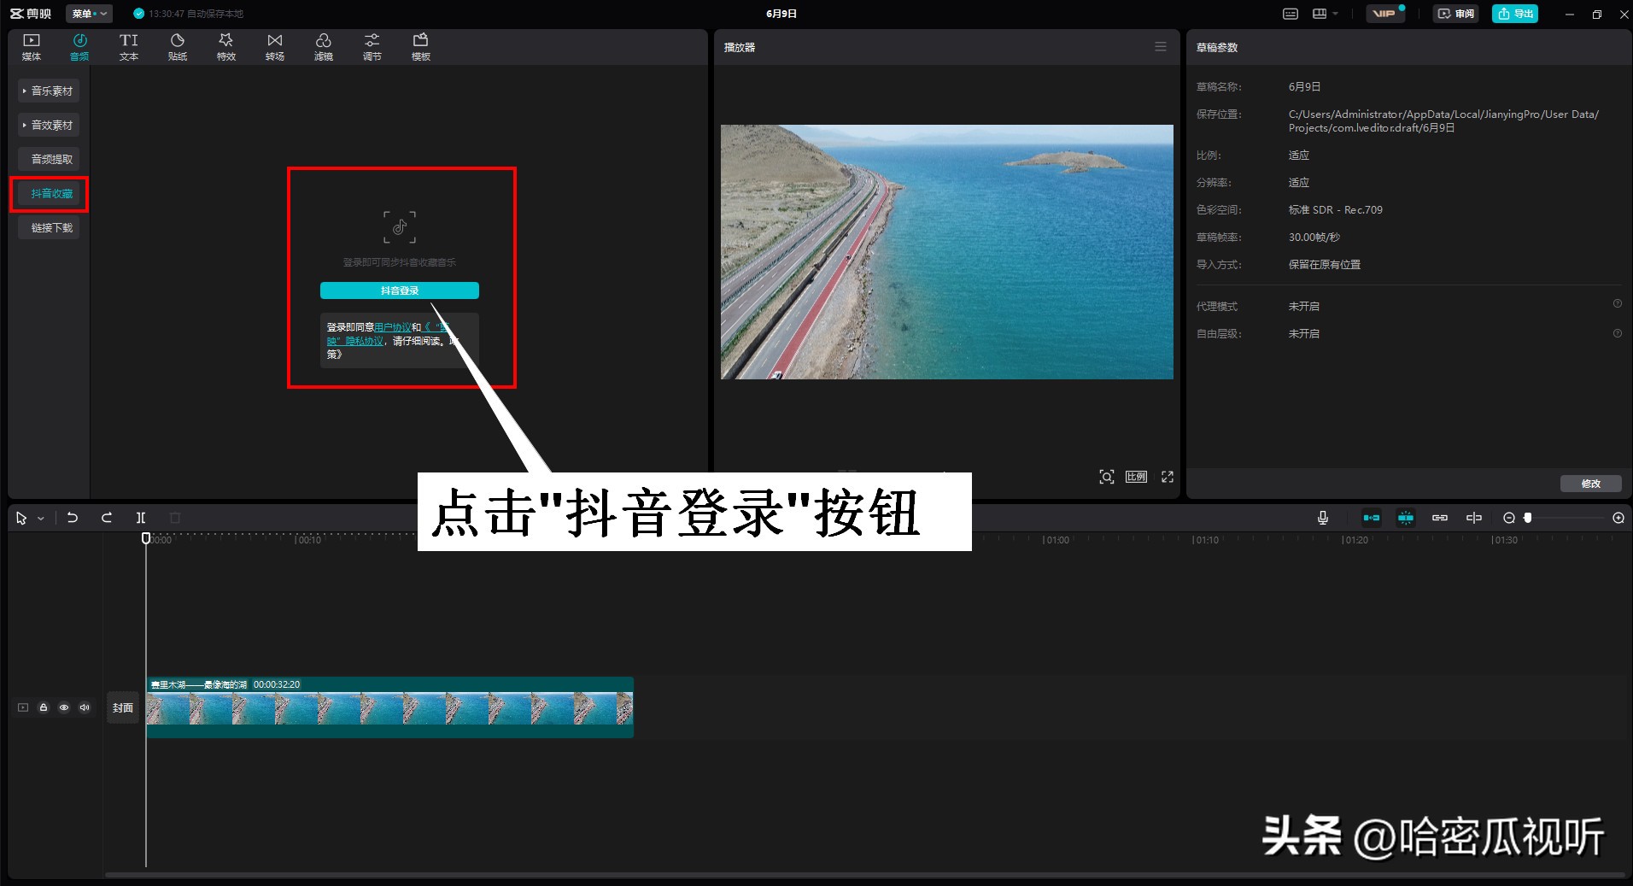The height and width of the screenshot is (886, 1633).
Task: Select the split tool in the timeline toolbar
Action: tap(141, 517)
